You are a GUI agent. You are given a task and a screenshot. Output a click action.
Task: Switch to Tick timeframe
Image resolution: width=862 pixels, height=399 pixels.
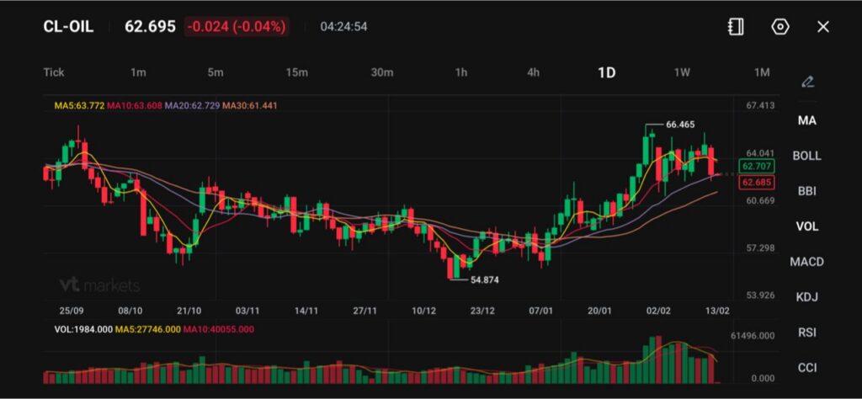point(54,72)
